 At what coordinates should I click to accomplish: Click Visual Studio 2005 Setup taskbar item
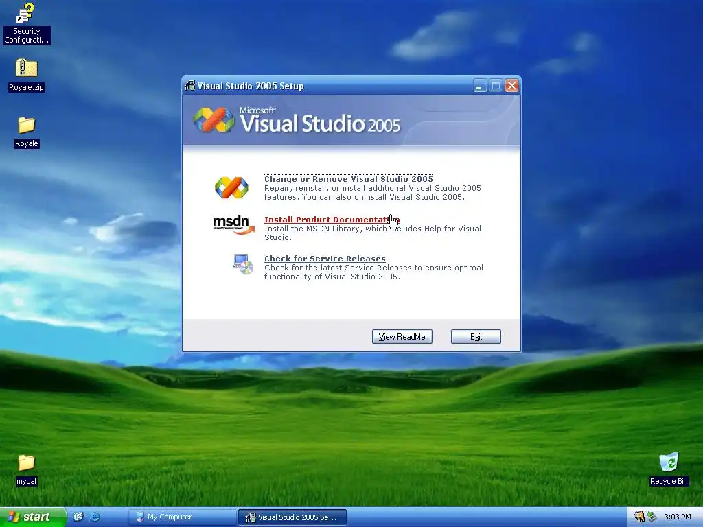click(x=292, y=517)
